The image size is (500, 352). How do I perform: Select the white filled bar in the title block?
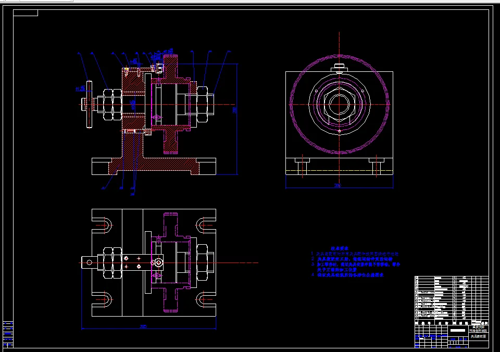tap(458, 330)
